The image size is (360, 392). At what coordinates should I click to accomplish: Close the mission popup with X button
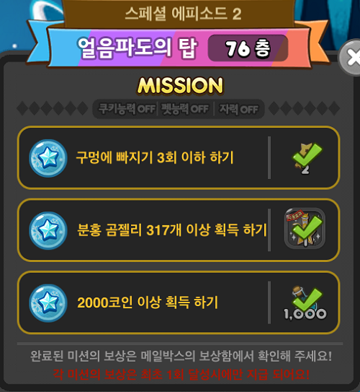pyautogui.click(x=350, y=58)
